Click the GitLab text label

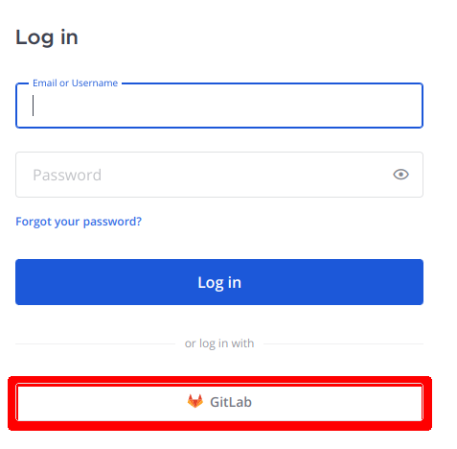point(231,402)
